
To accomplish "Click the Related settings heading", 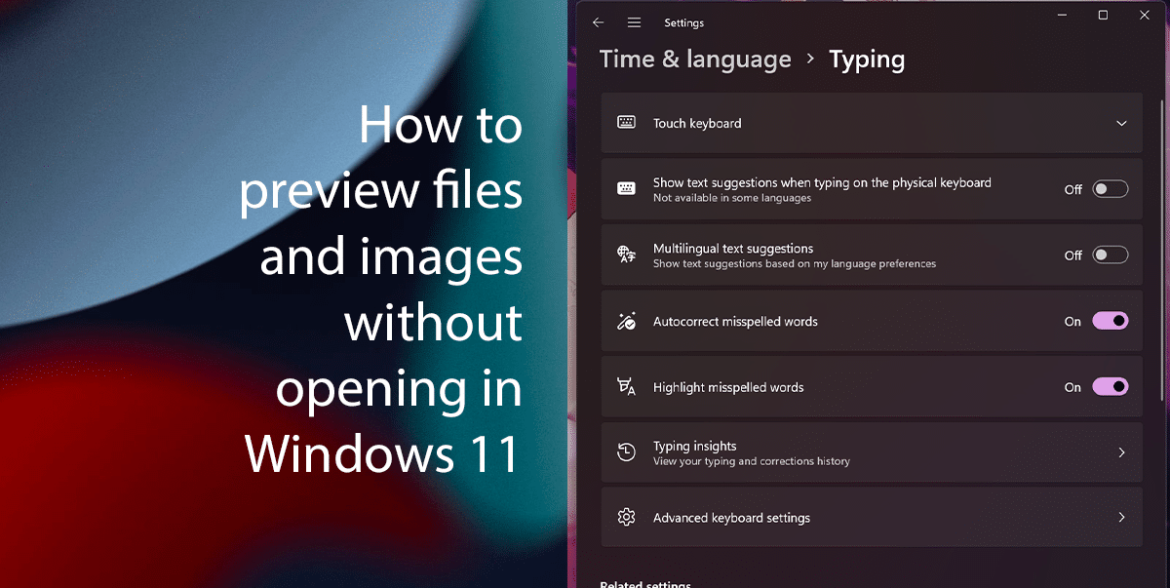I will point(644,583).
